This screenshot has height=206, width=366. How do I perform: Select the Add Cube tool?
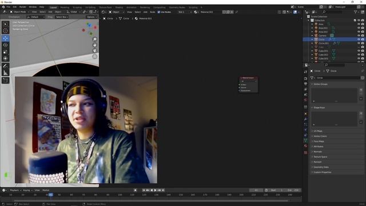[x=5, y=81]
